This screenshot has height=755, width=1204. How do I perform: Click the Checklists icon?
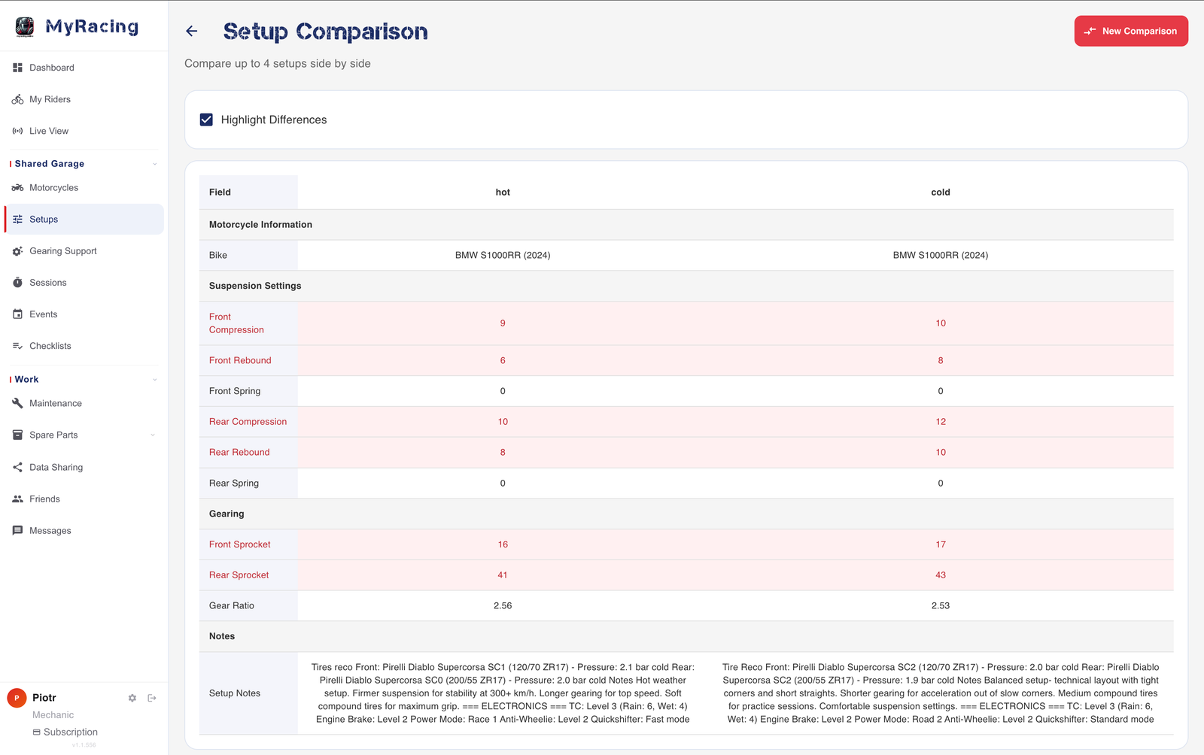point(17,346)
